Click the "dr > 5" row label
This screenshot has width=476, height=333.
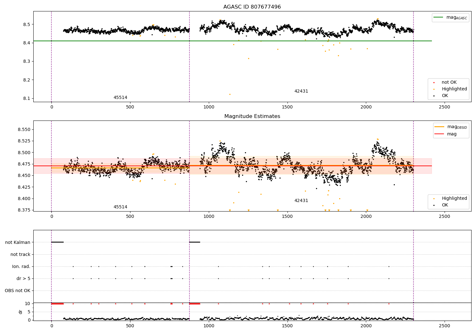coord(23,279)
